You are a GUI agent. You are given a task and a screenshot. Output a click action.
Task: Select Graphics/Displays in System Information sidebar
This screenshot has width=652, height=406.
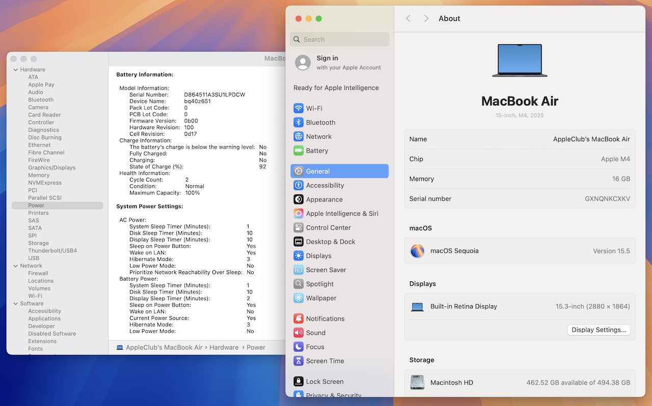coord(51,167)
